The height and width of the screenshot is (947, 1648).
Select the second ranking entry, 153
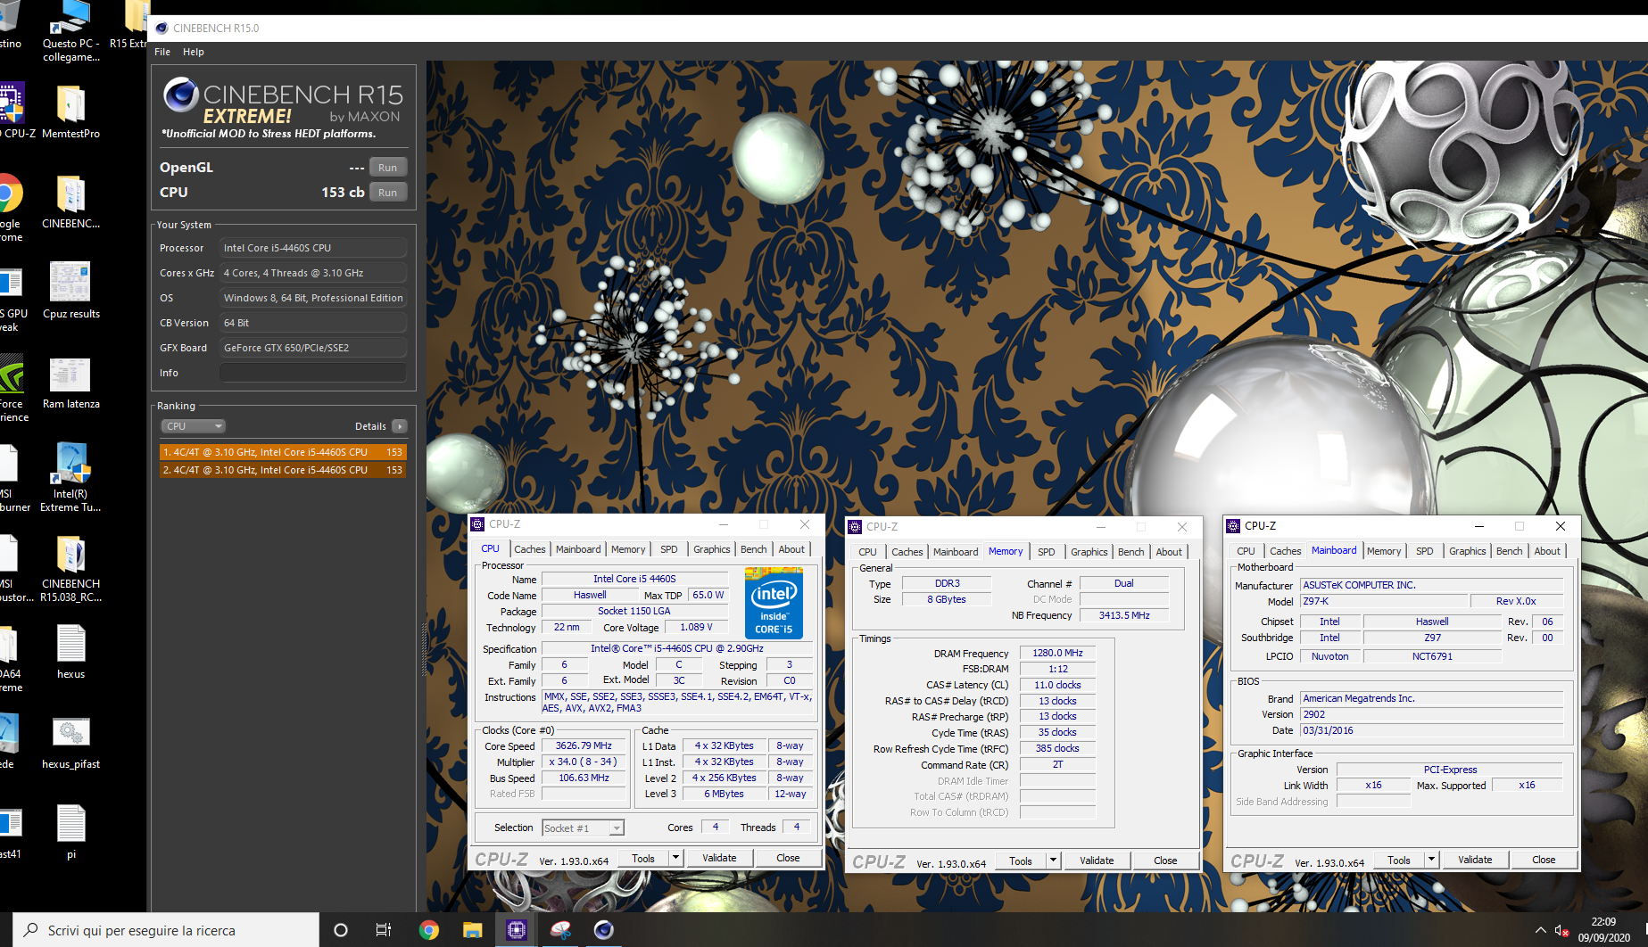tap(283, 470)
